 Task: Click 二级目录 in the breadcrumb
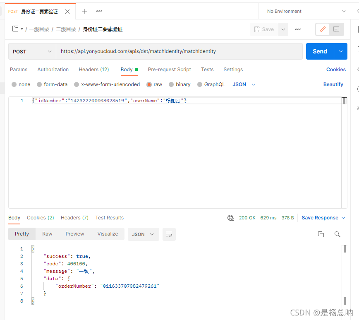[66, 29]
